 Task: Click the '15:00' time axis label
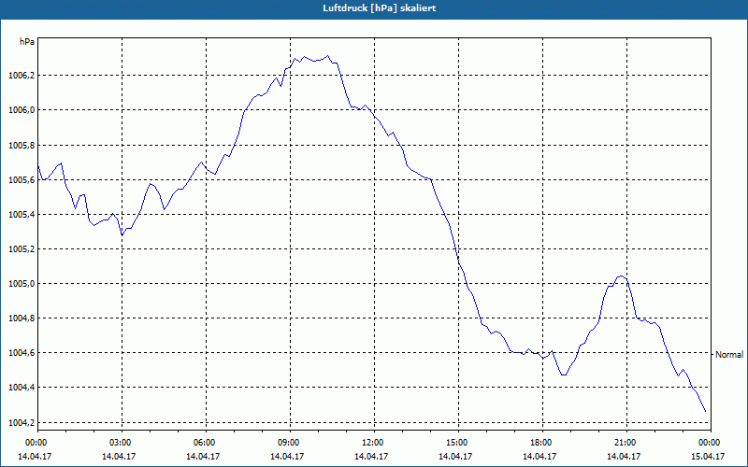click(458, 442)
